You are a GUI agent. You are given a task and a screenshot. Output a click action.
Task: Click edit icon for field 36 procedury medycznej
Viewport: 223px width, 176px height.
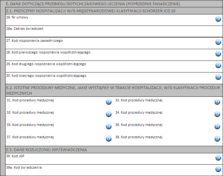click(x=217, y=127)
